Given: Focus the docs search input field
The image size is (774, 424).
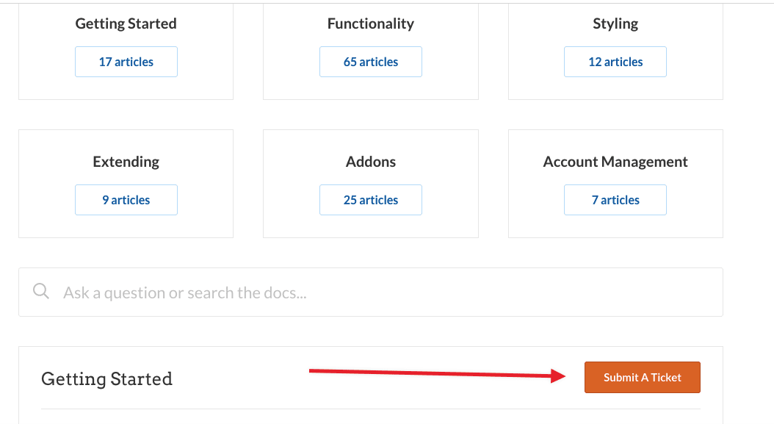Looking at the screenshot, I should pos(371,292).
